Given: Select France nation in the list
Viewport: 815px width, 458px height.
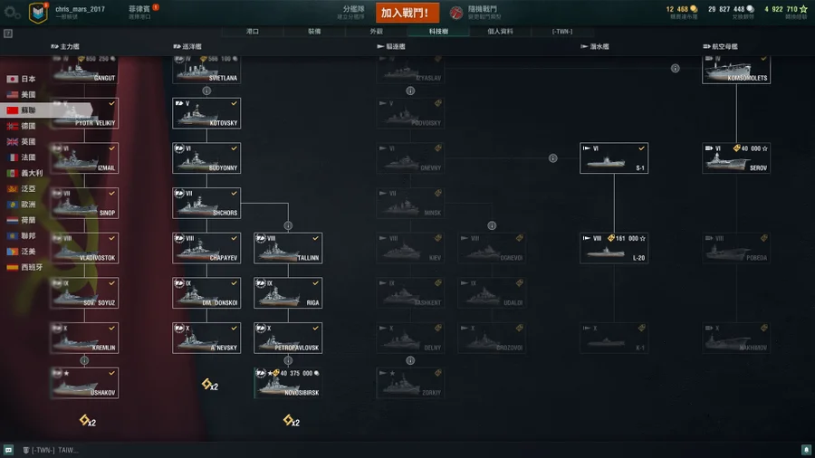Looking at the screenshot, I should coord(21,157).
